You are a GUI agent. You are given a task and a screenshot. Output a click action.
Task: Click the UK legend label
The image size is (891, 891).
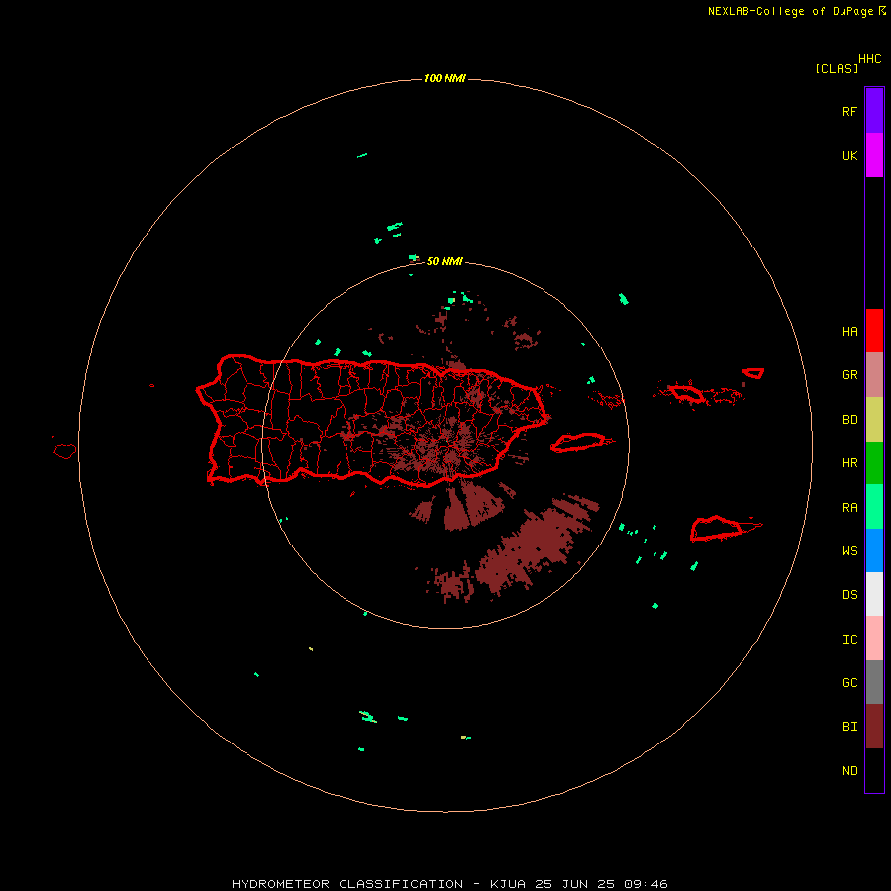coord(849,155)
